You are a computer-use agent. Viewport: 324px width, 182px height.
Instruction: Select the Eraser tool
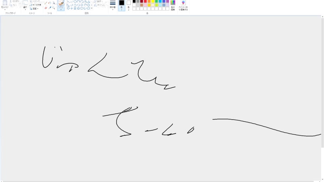45,8
